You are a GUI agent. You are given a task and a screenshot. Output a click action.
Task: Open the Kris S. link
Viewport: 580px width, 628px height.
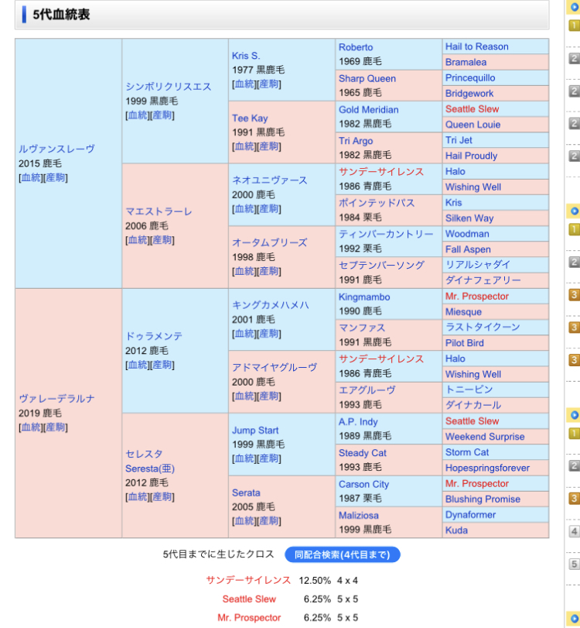(x=246, y=56)
